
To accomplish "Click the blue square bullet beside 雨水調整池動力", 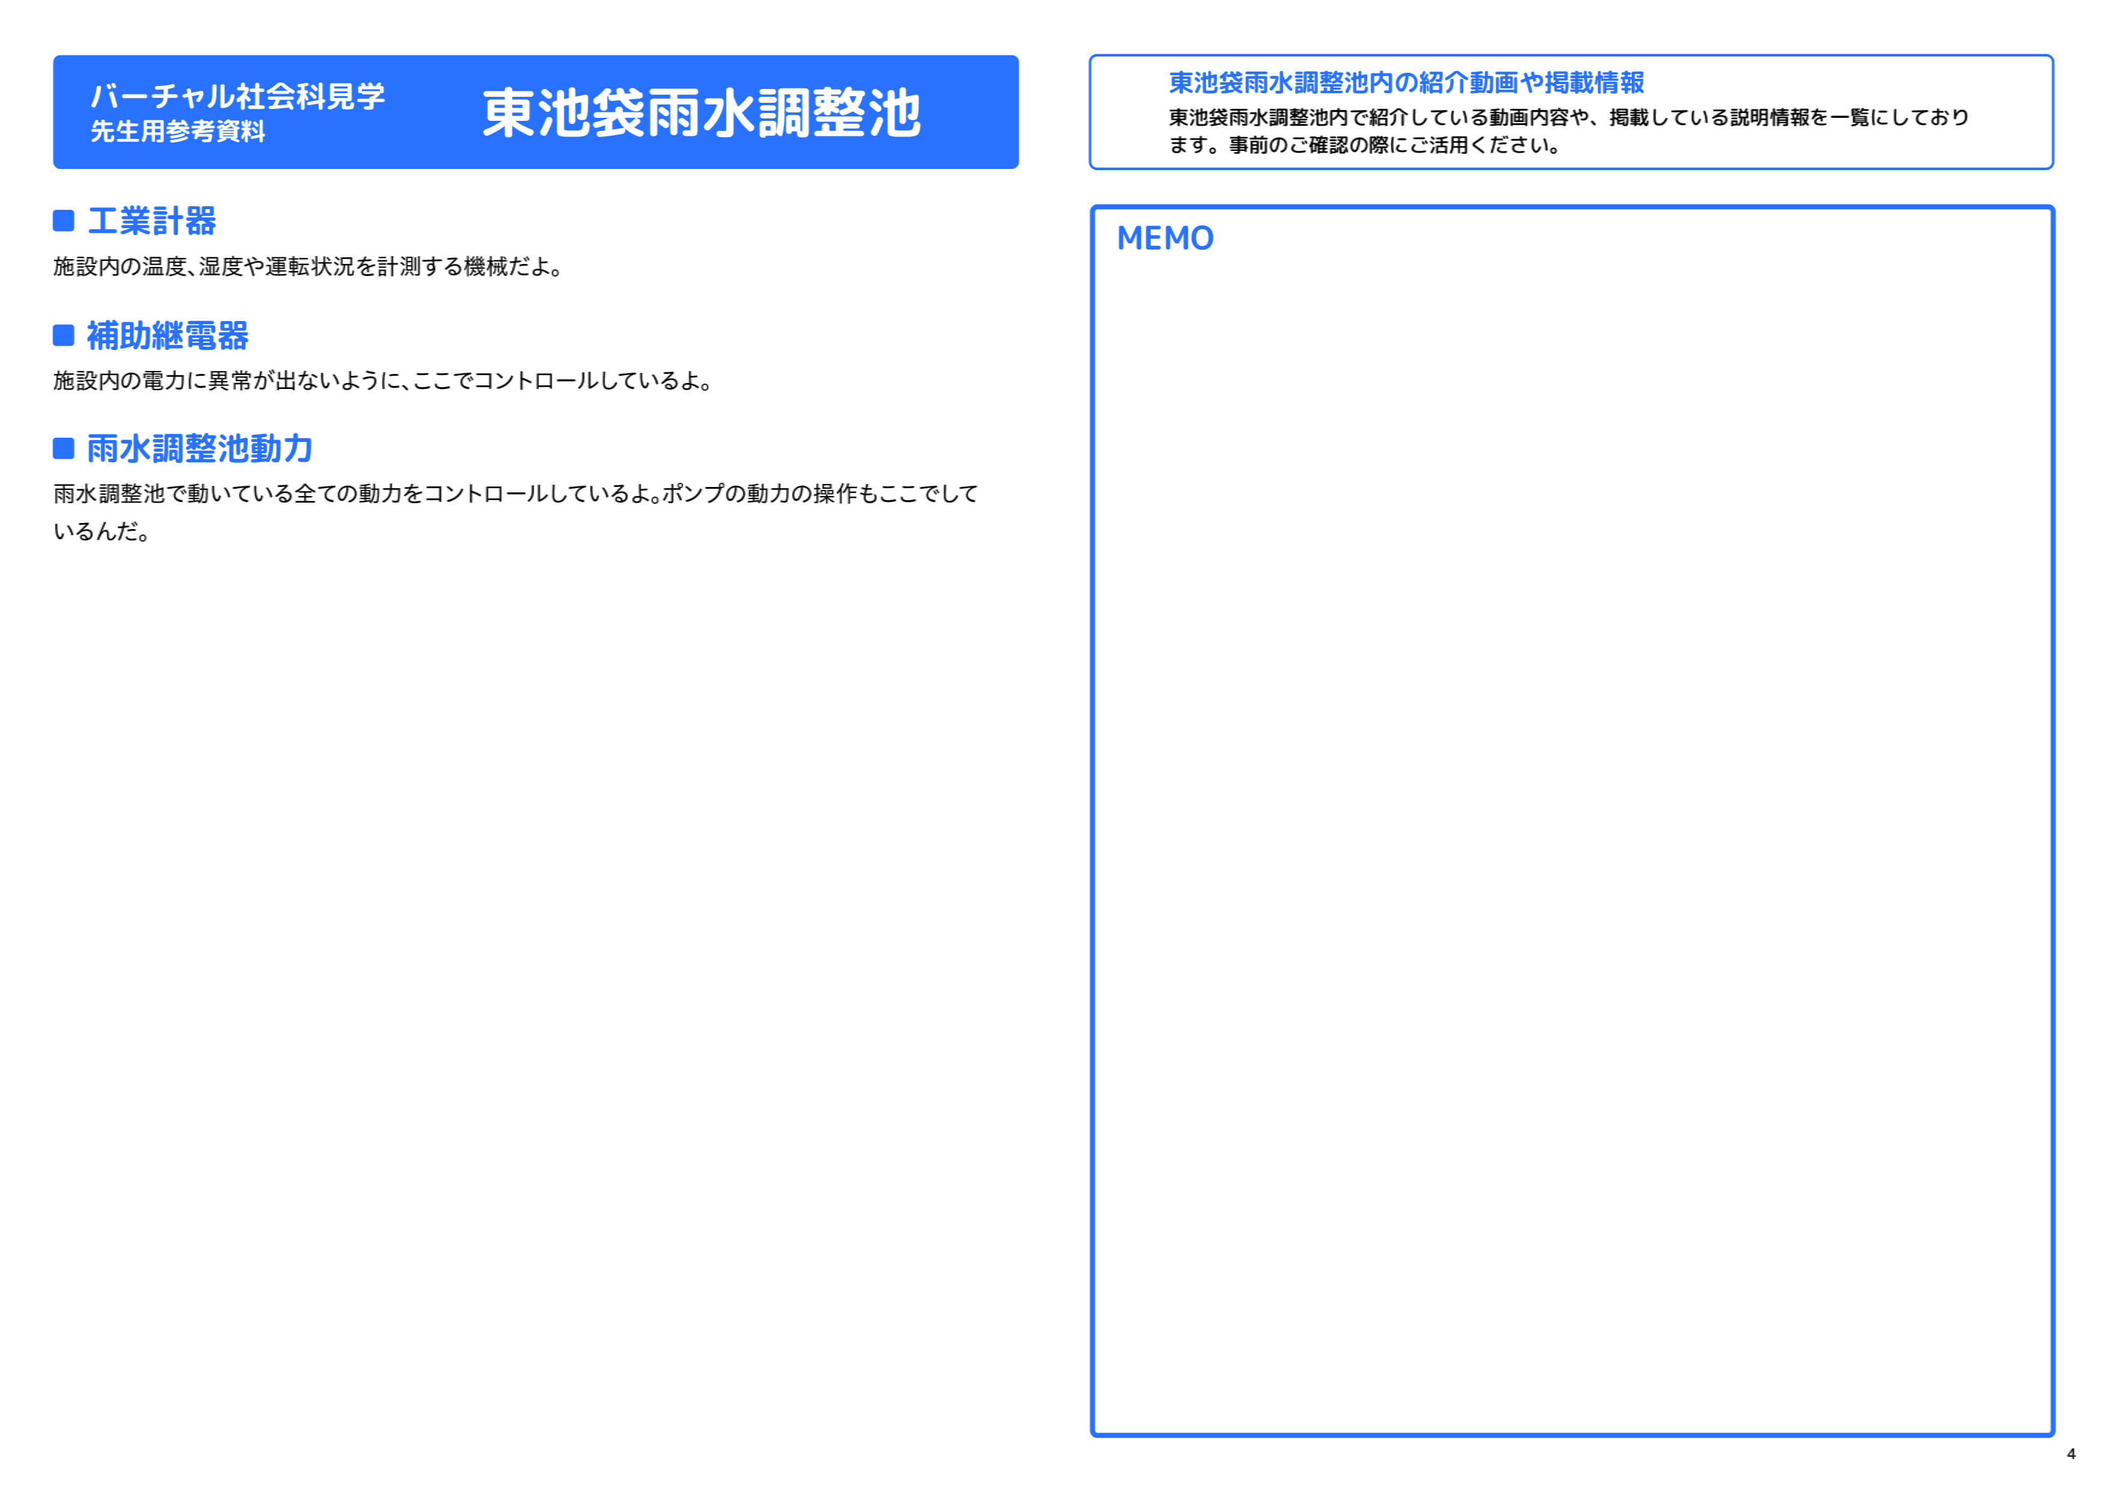I will coord(63,449).
